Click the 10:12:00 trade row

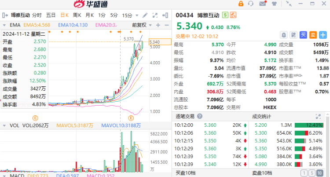click(210, 125)
